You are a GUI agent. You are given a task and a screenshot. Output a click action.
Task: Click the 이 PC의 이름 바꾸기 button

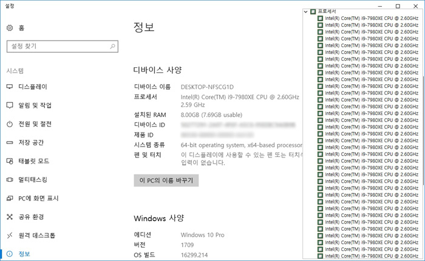(x=166, y=180)
